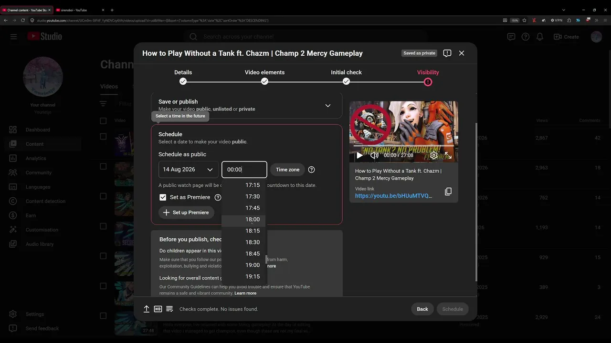Select 17:45 from the time list

pos(244,208)
